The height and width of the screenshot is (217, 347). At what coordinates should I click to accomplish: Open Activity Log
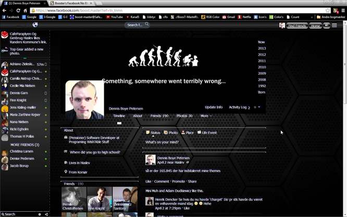238,107
